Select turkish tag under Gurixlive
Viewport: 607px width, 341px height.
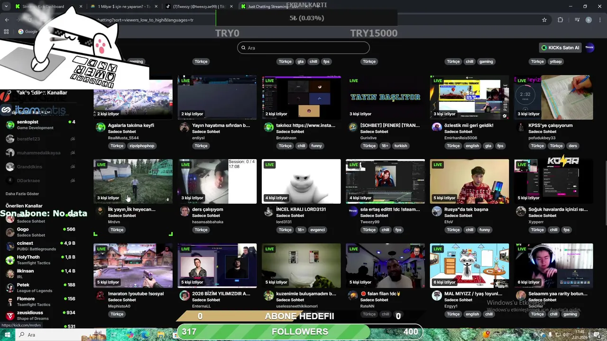(x=401, y=146)
